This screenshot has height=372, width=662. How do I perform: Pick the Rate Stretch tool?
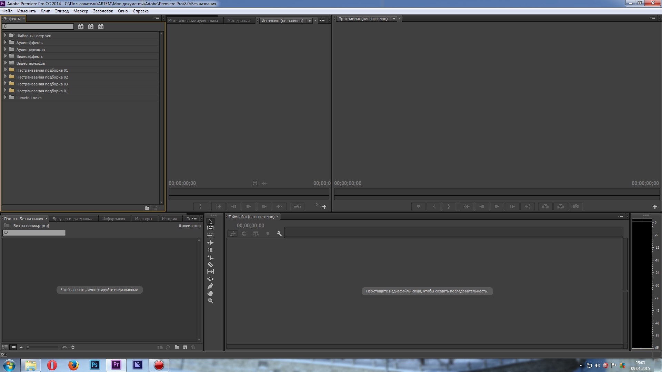click(210, 257)
